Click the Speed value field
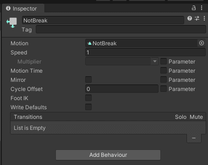Viewport: 208px width, 165px height. pos(145,53)
